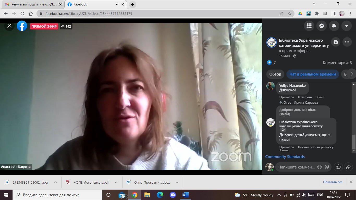The image size is (356, 200).
Task: Toggle the Chrome side panel button
Action: tap(333, 14)
